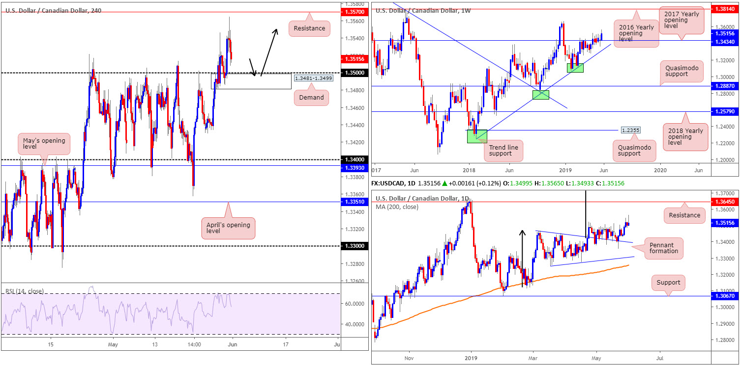
Task: Select the blue 1.34340 price tag
Action: pyautogui.click(x=724, y=42)
